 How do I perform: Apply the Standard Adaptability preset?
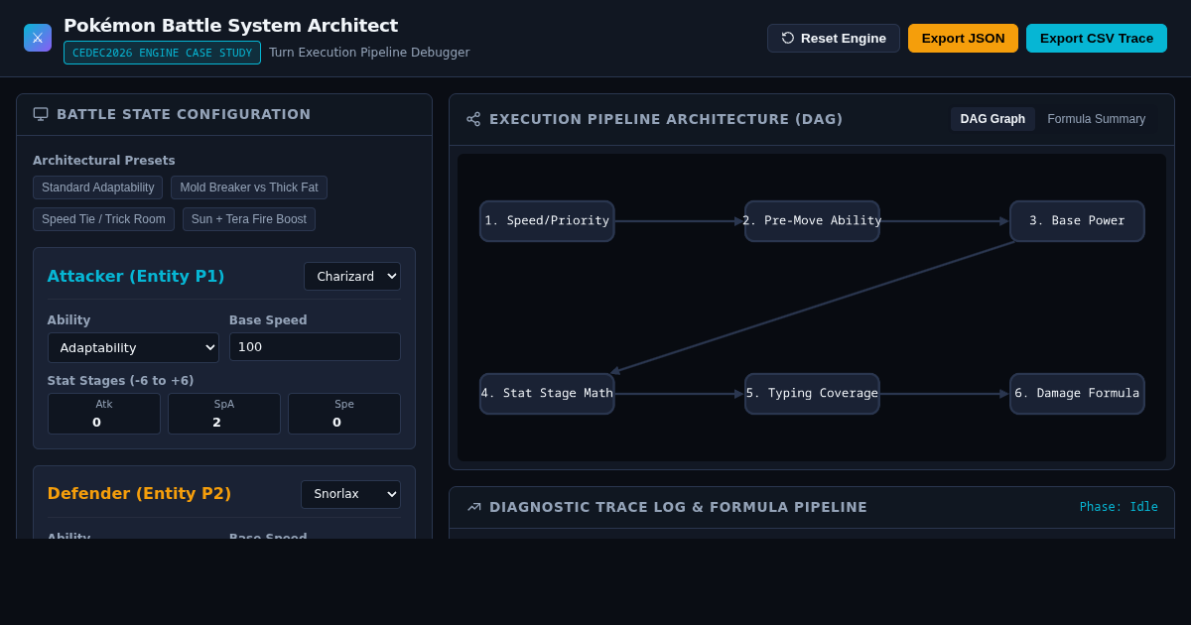click(x=97, y=187)
